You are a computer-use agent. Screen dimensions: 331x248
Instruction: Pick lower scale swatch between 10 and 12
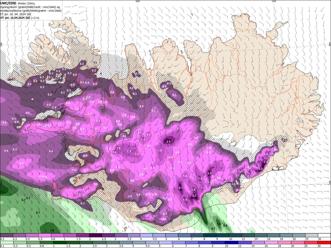point(232,243)
